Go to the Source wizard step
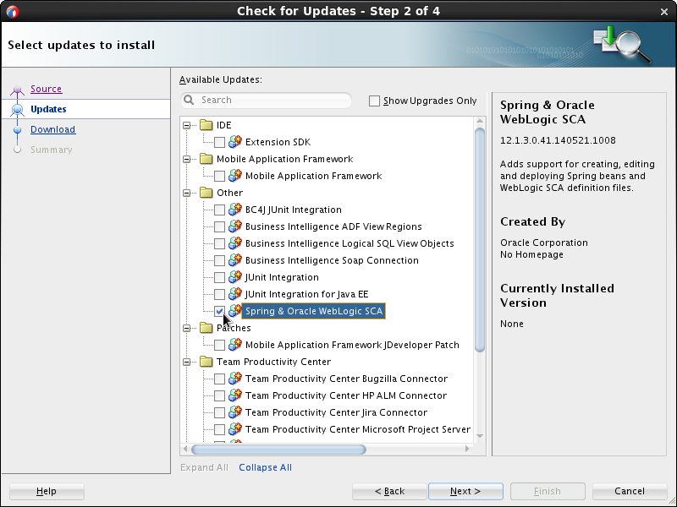 pyautogui.click(x=47, y=89)
